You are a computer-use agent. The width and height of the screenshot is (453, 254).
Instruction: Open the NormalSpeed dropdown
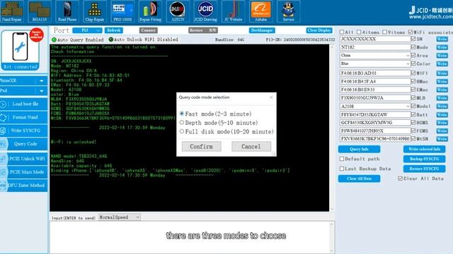click(x=120, y=217)
